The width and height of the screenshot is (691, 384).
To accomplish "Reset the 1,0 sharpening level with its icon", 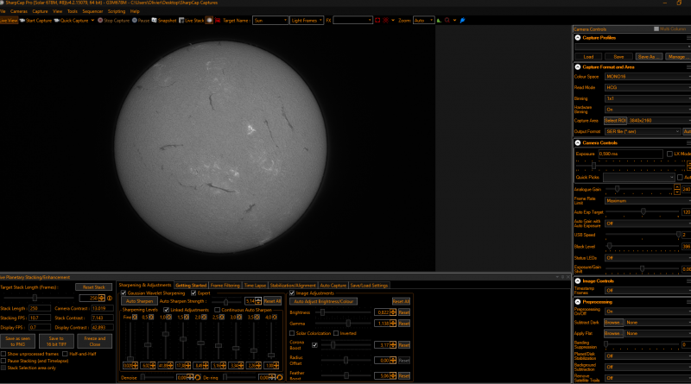I will click(168, 317).
